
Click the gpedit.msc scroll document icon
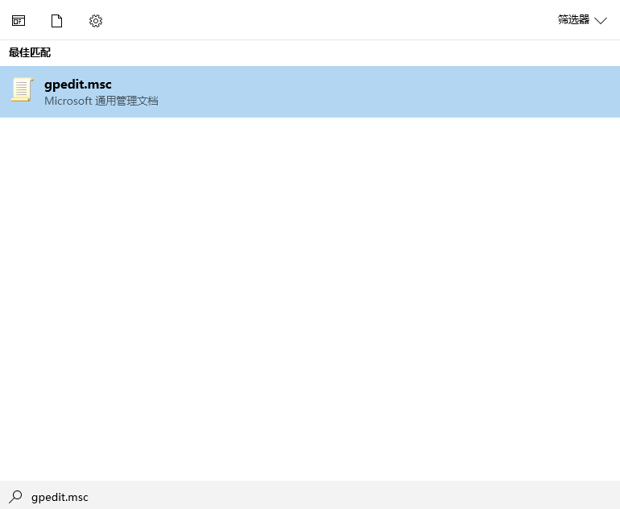tap(23, 89)
